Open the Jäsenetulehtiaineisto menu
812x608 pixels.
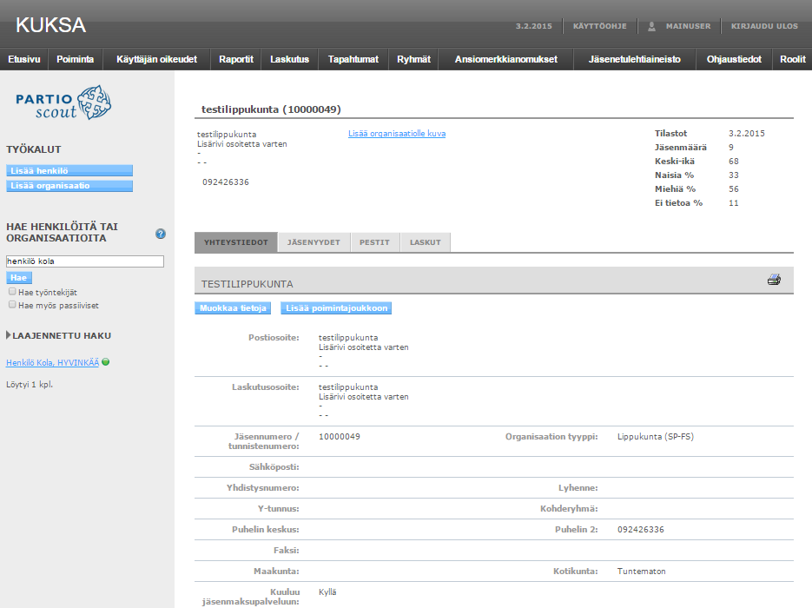coord(634,59)
